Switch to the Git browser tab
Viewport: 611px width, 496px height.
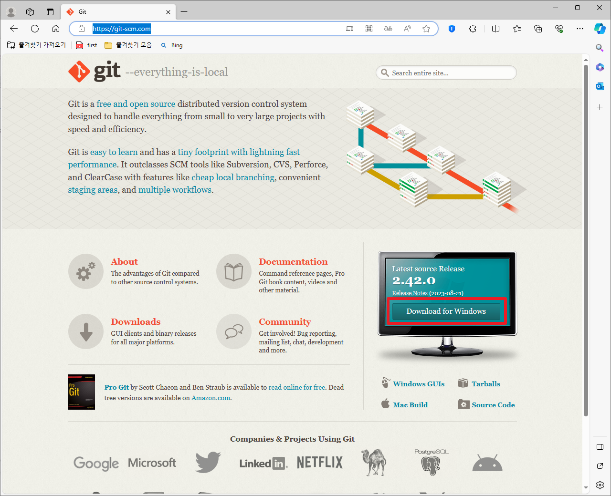[x=118, y=12]
